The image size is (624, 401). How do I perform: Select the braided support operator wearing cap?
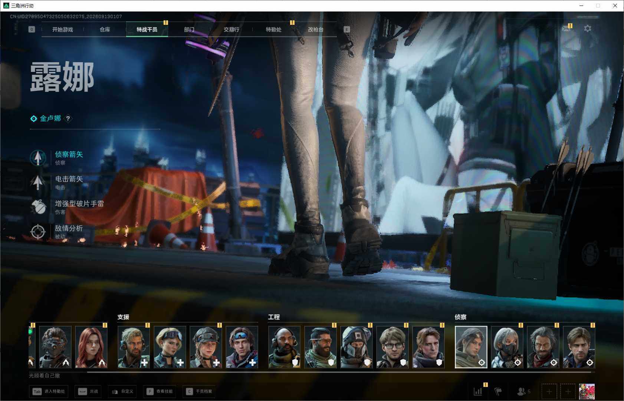pyautogui.click(x=206, y=347)
